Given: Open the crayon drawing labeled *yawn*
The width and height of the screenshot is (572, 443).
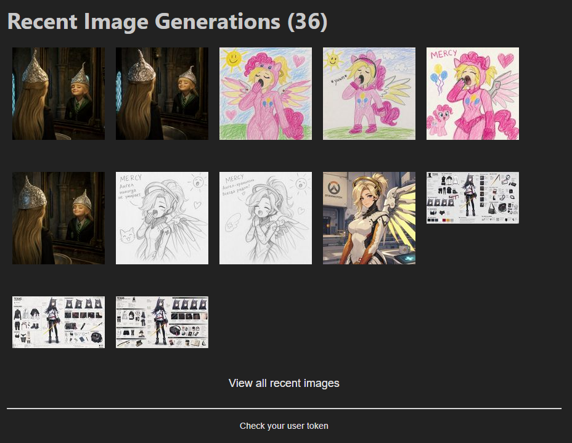Looking at the screenshot, I should 369,93.
